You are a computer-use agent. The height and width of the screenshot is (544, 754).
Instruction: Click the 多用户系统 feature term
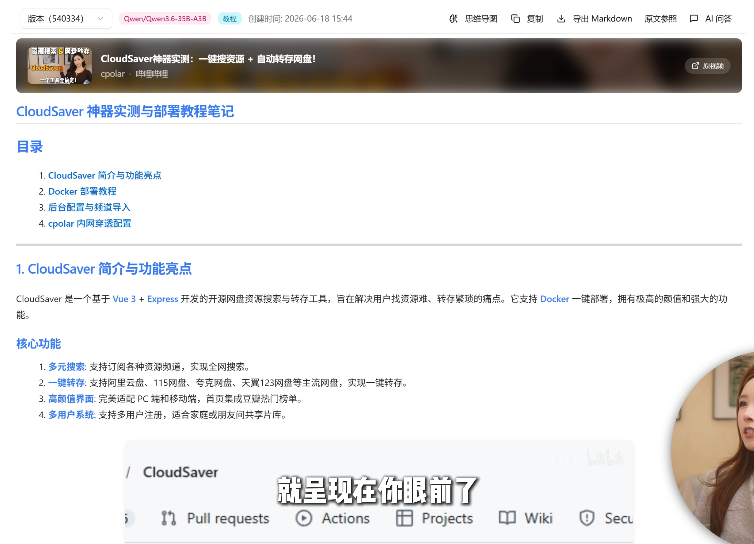[x=71, y=415]
